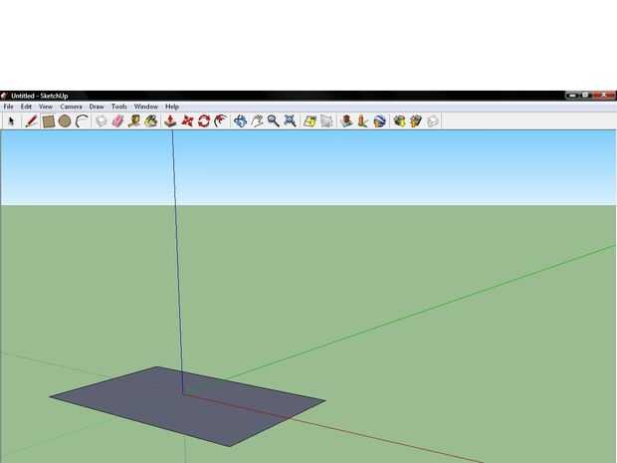Preview the model in Google Earth
Image resolution: width=617 pixels, height=463 pixels.
coord(379,120)
